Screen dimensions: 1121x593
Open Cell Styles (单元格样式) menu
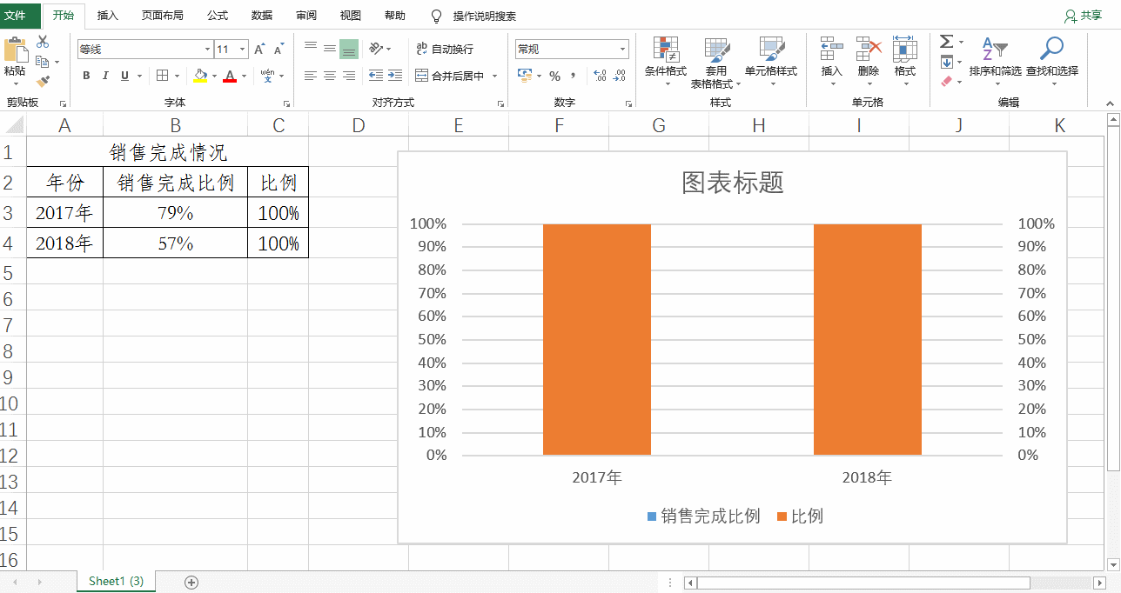pyautogui.click(x=771, y=61)
